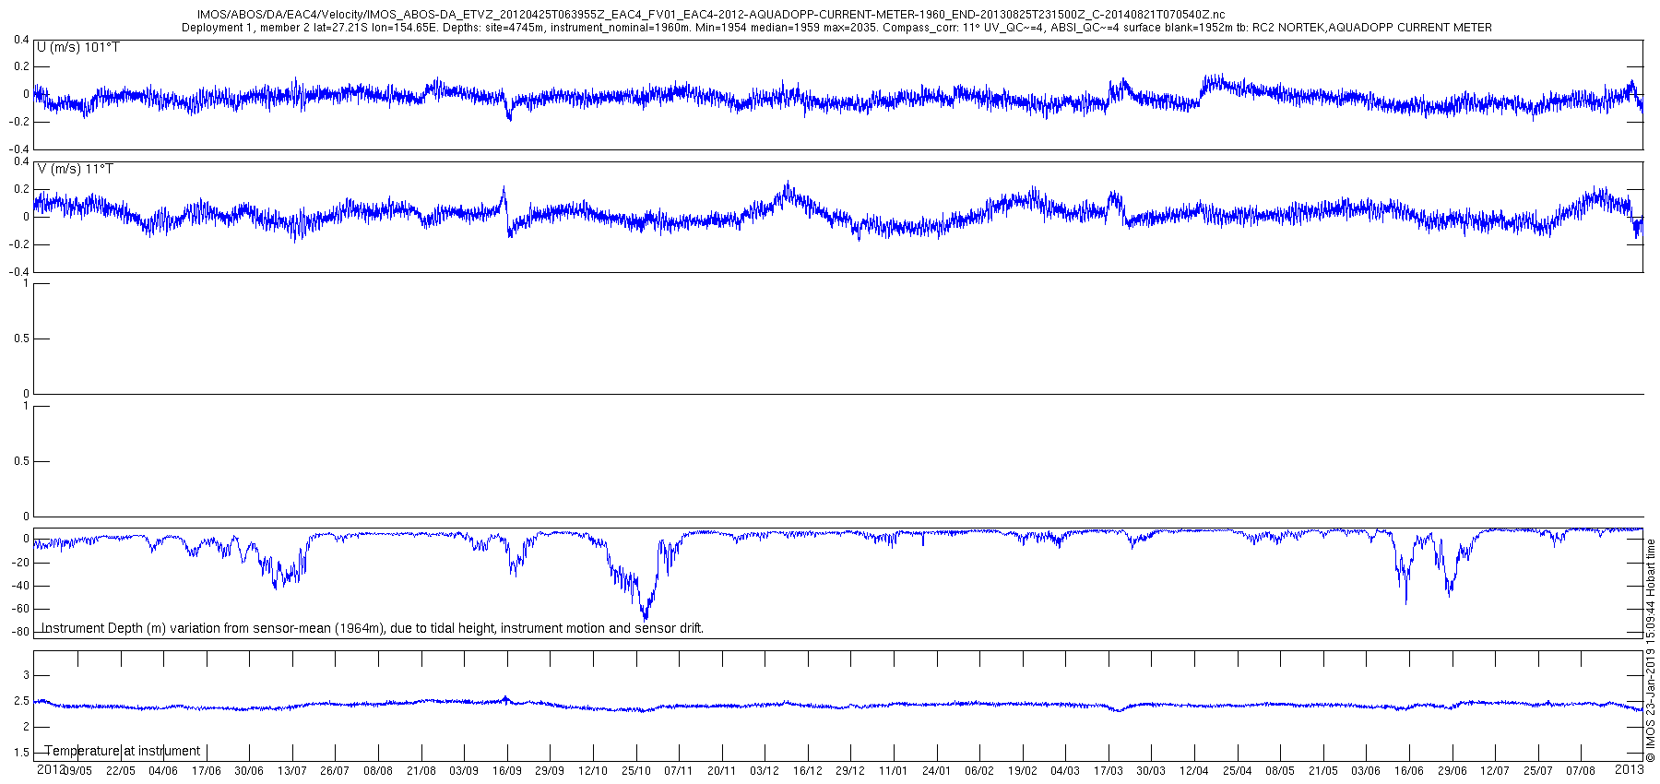Click the '17/03' date tick label

(1109, 771)
